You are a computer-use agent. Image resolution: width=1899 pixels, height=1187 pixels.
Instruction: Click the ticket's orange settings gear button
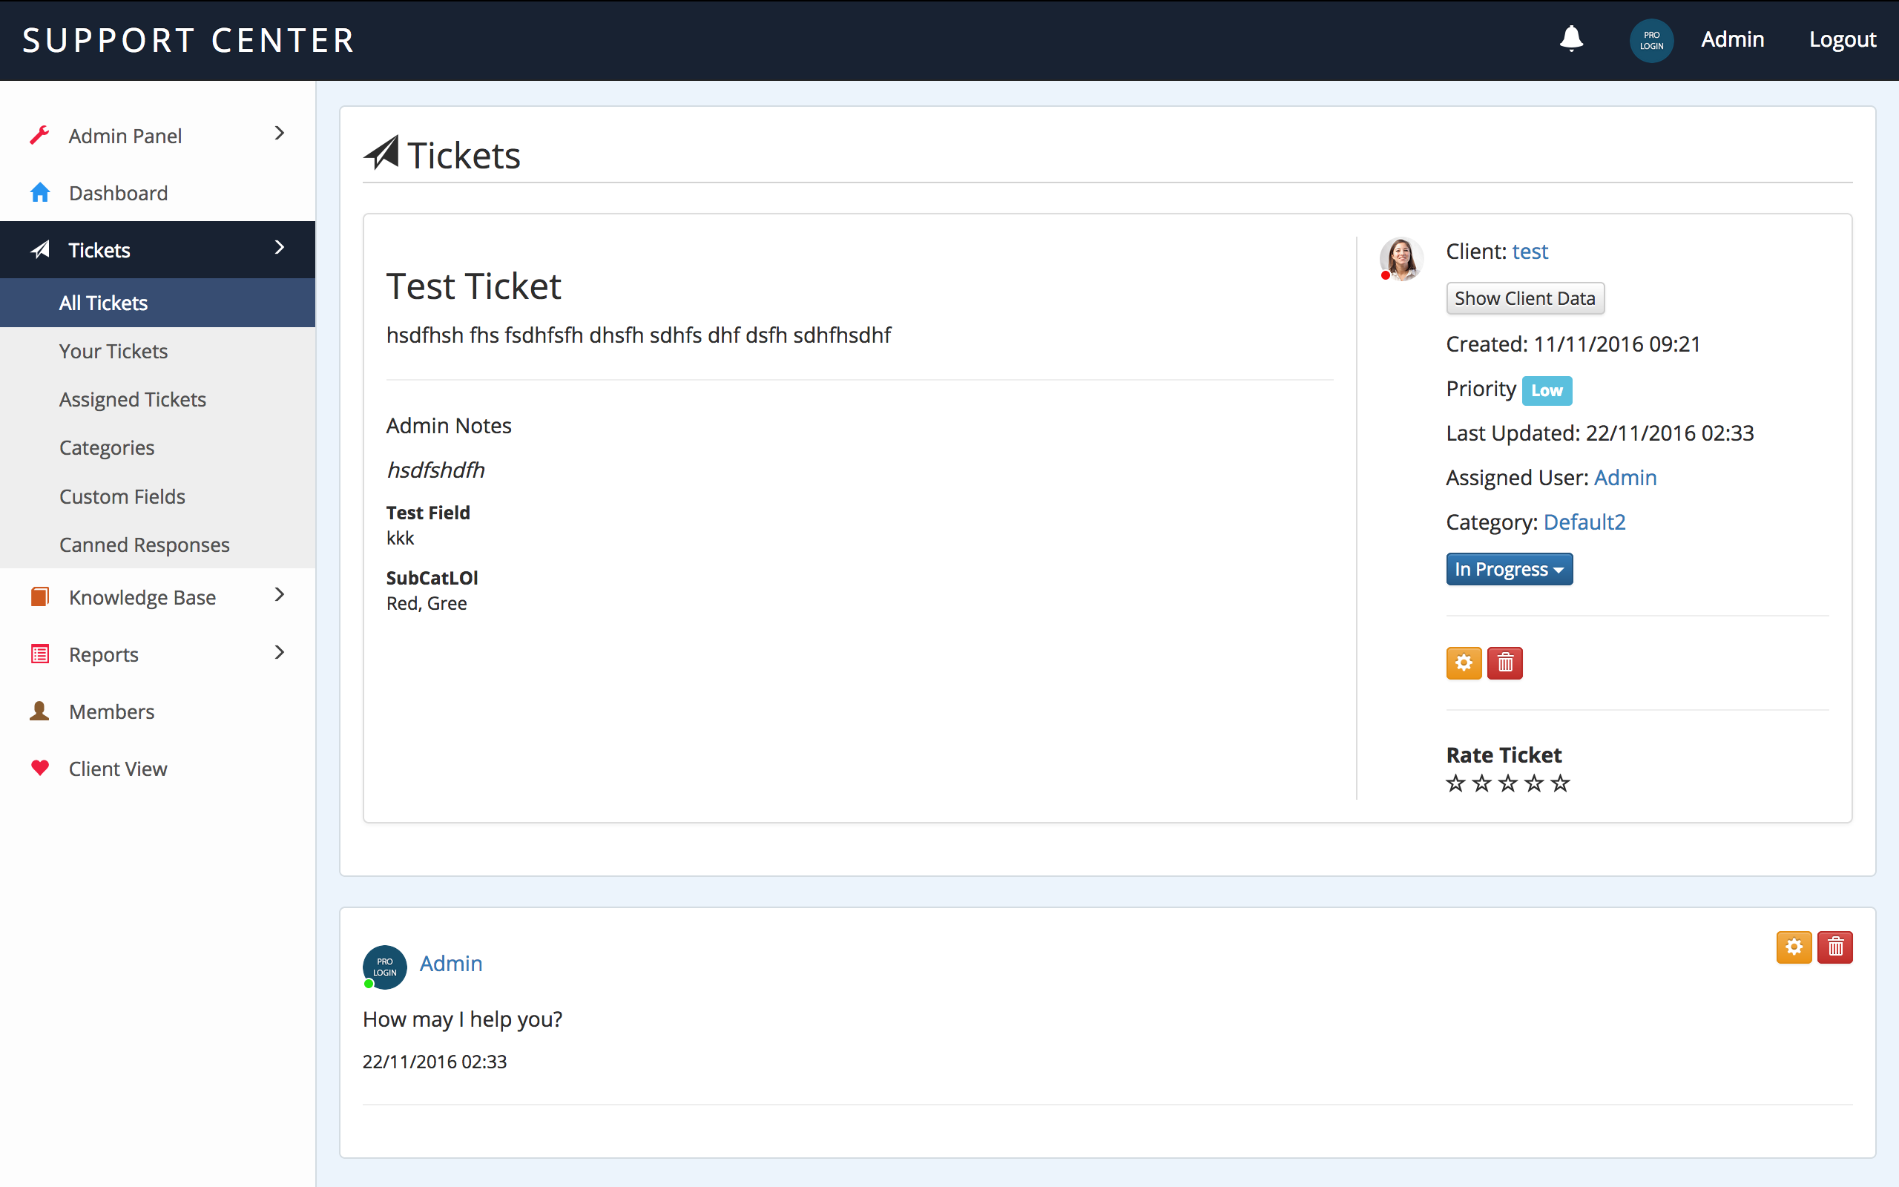(1464, 662)
